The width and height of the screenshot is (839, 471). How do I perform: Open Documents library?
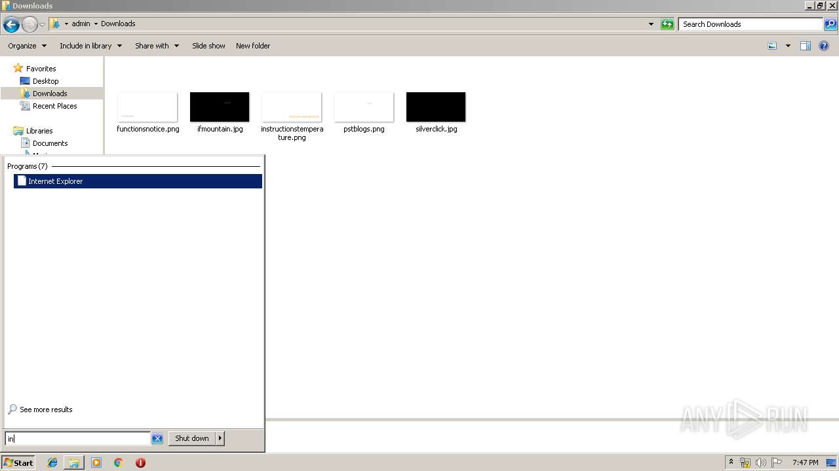click(50, 143)
